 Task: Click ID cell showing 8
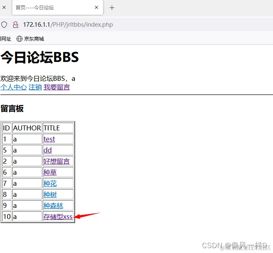coord(7,194)
